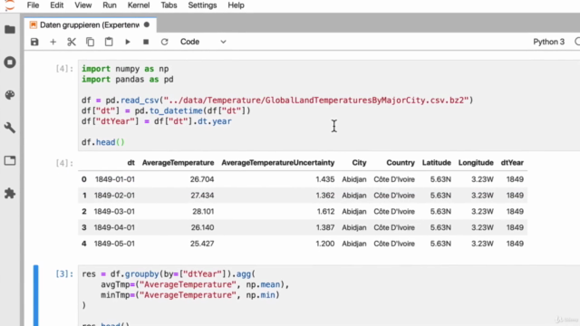Click the temperature value 26.704
This screenshot has height=326, width=580.
point(202,179)
